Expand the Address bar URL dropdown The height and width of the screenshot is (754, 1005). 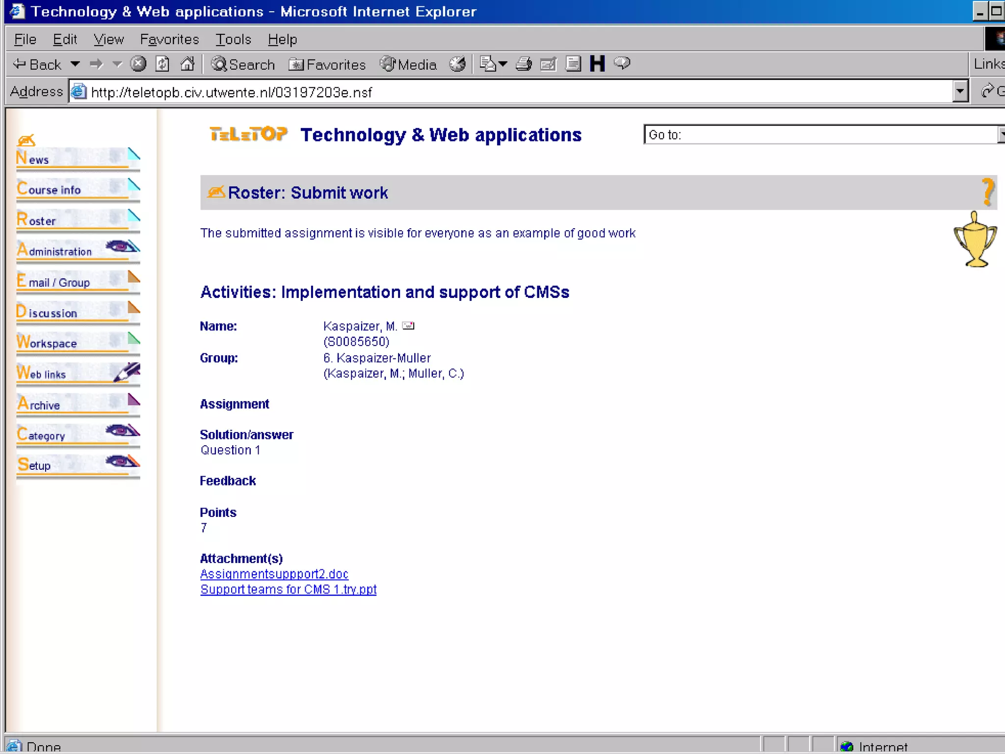(960, 92)
